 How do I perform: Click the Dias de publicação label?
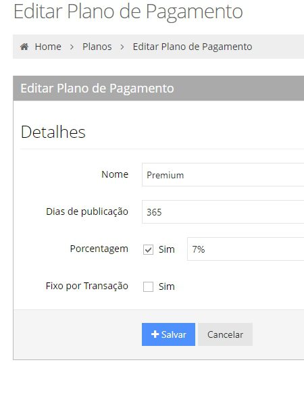click(87, 211)
